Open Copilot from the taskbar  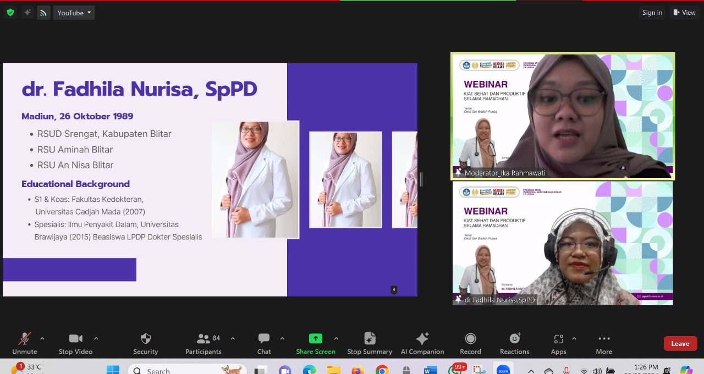pyautogui.click(x=686, y=370)
